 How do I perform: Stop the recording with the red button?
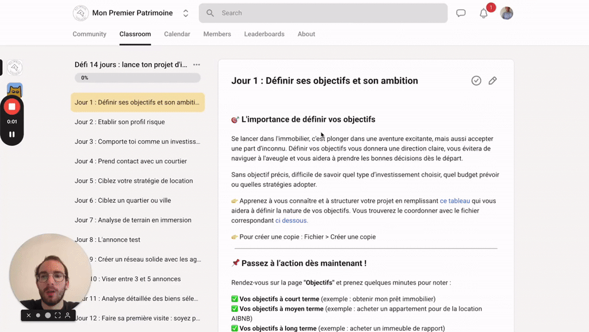point(12,106)
